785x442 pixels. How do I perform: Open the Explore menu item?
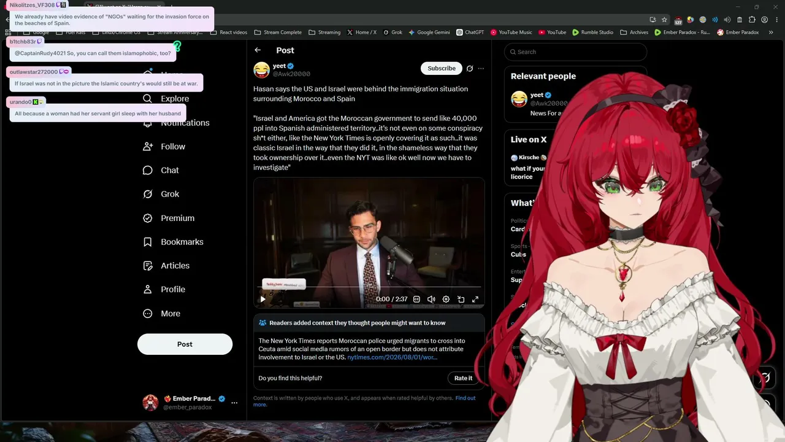(175, 99)
